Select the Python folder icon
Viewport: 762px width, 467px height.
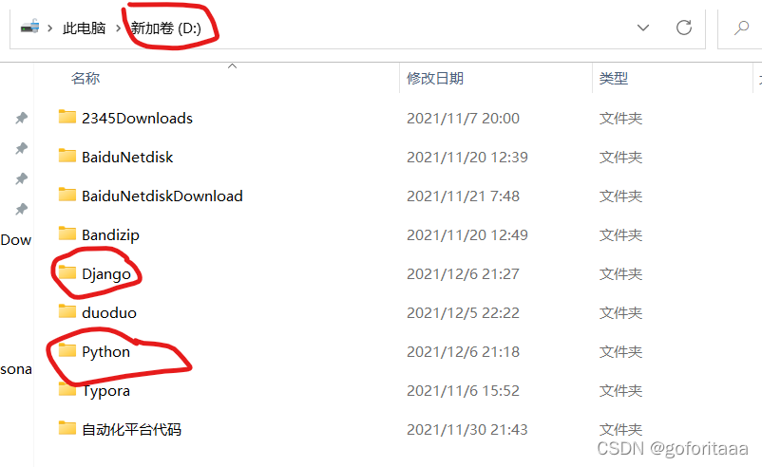[x=67, y=350]
